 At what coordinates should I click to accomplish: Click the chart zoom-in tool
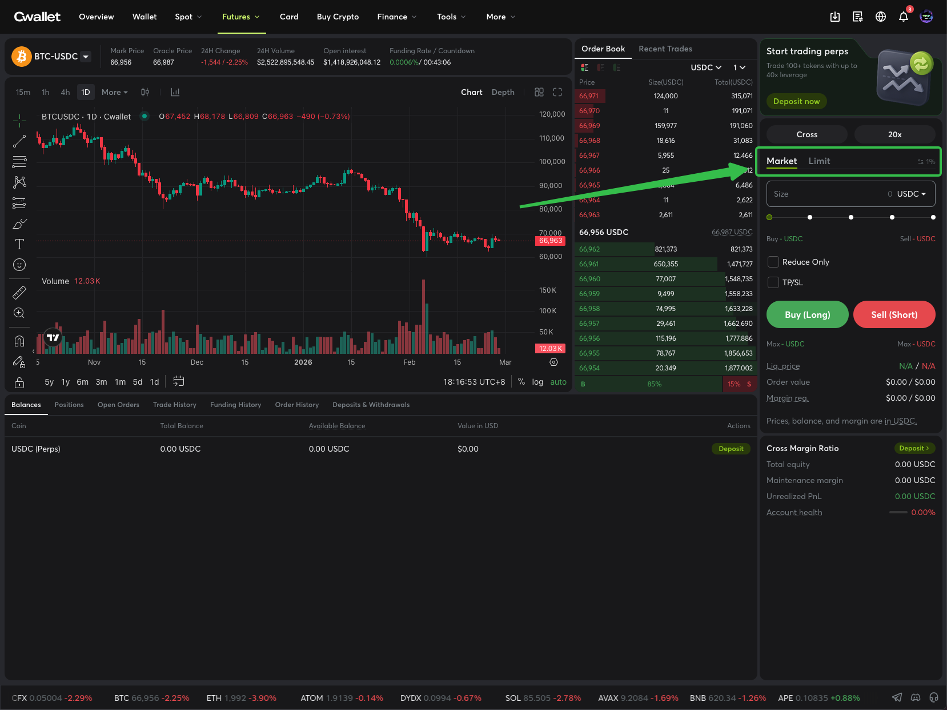coord(19,313)
